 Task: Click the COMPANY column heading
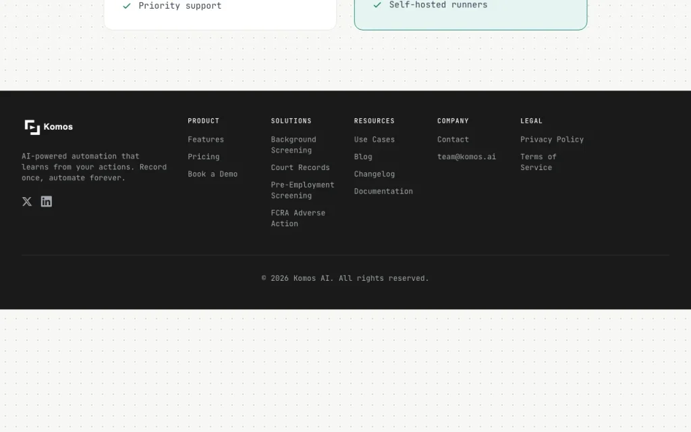453,121
